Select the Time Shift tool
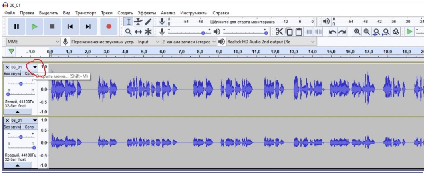The image size is (425, 173). (x=139, y=32)
